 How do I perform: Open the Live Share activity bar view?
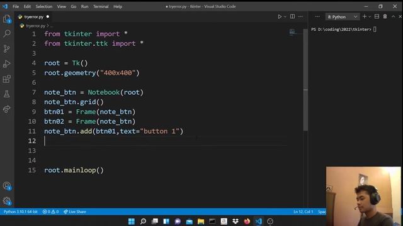(7, 109)
